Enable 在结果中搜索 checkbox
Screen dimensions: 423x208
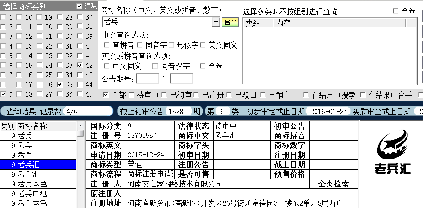point(305,94)
